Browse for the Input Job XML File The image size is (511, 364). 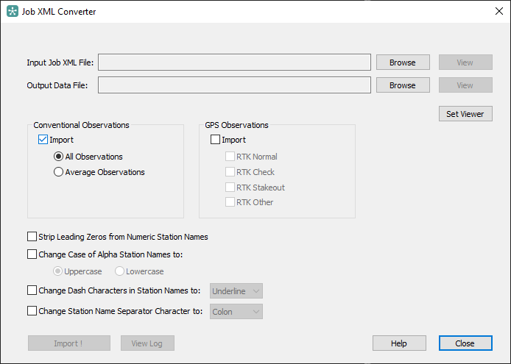pyautogui.click(x=403, y=63)
